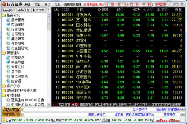Click the 牛网 button

147,5
